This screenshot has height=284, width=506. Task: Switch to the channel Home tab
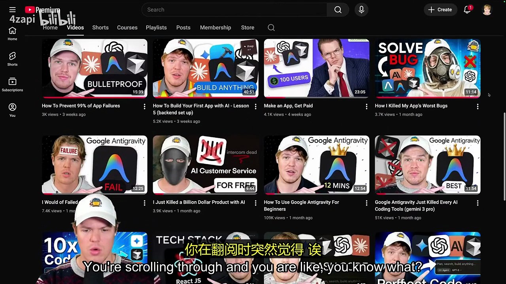click(x=50, y=28)
